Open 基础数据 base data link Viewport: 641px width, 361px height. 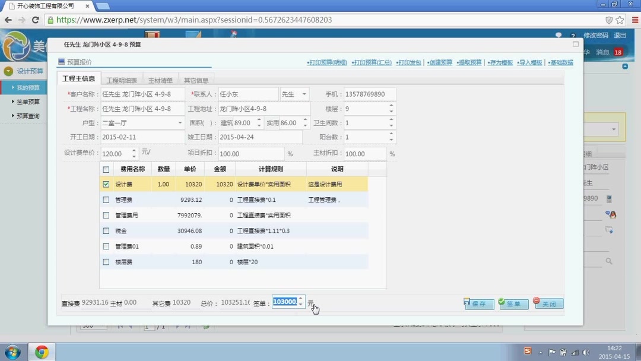(x=557, y=61)
